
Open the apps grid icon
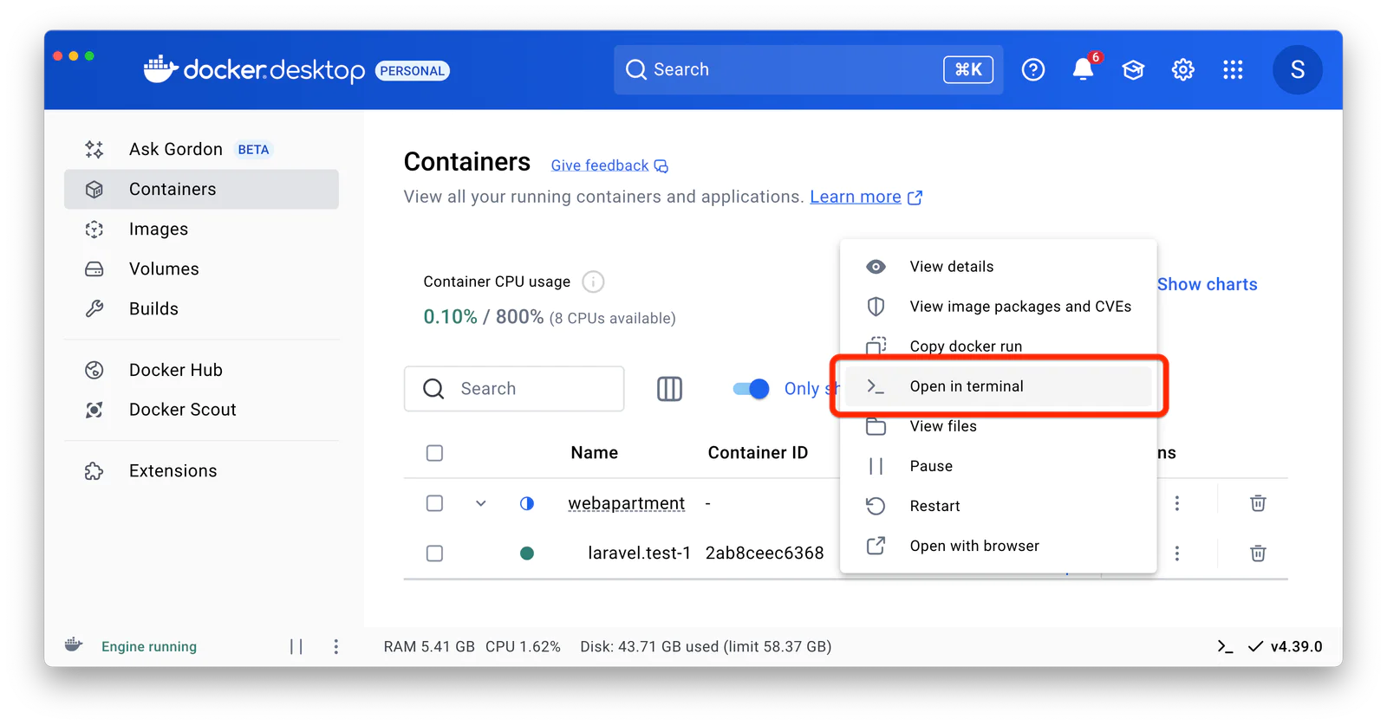pos(1233,69)
